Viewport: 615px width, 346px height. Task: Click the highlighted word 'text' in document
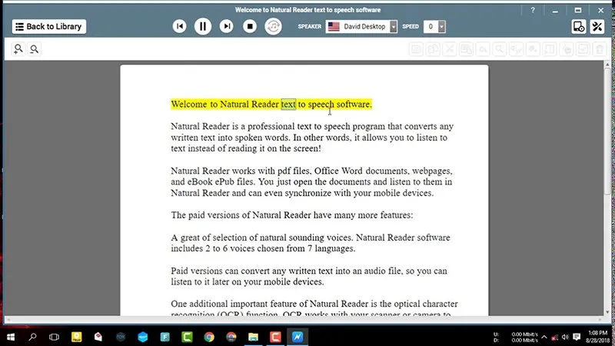(288, 104)
